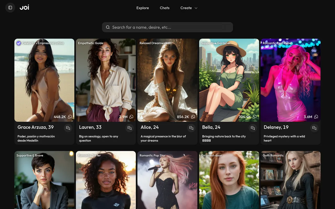Open chat icon for Lauren, 33

130,128
